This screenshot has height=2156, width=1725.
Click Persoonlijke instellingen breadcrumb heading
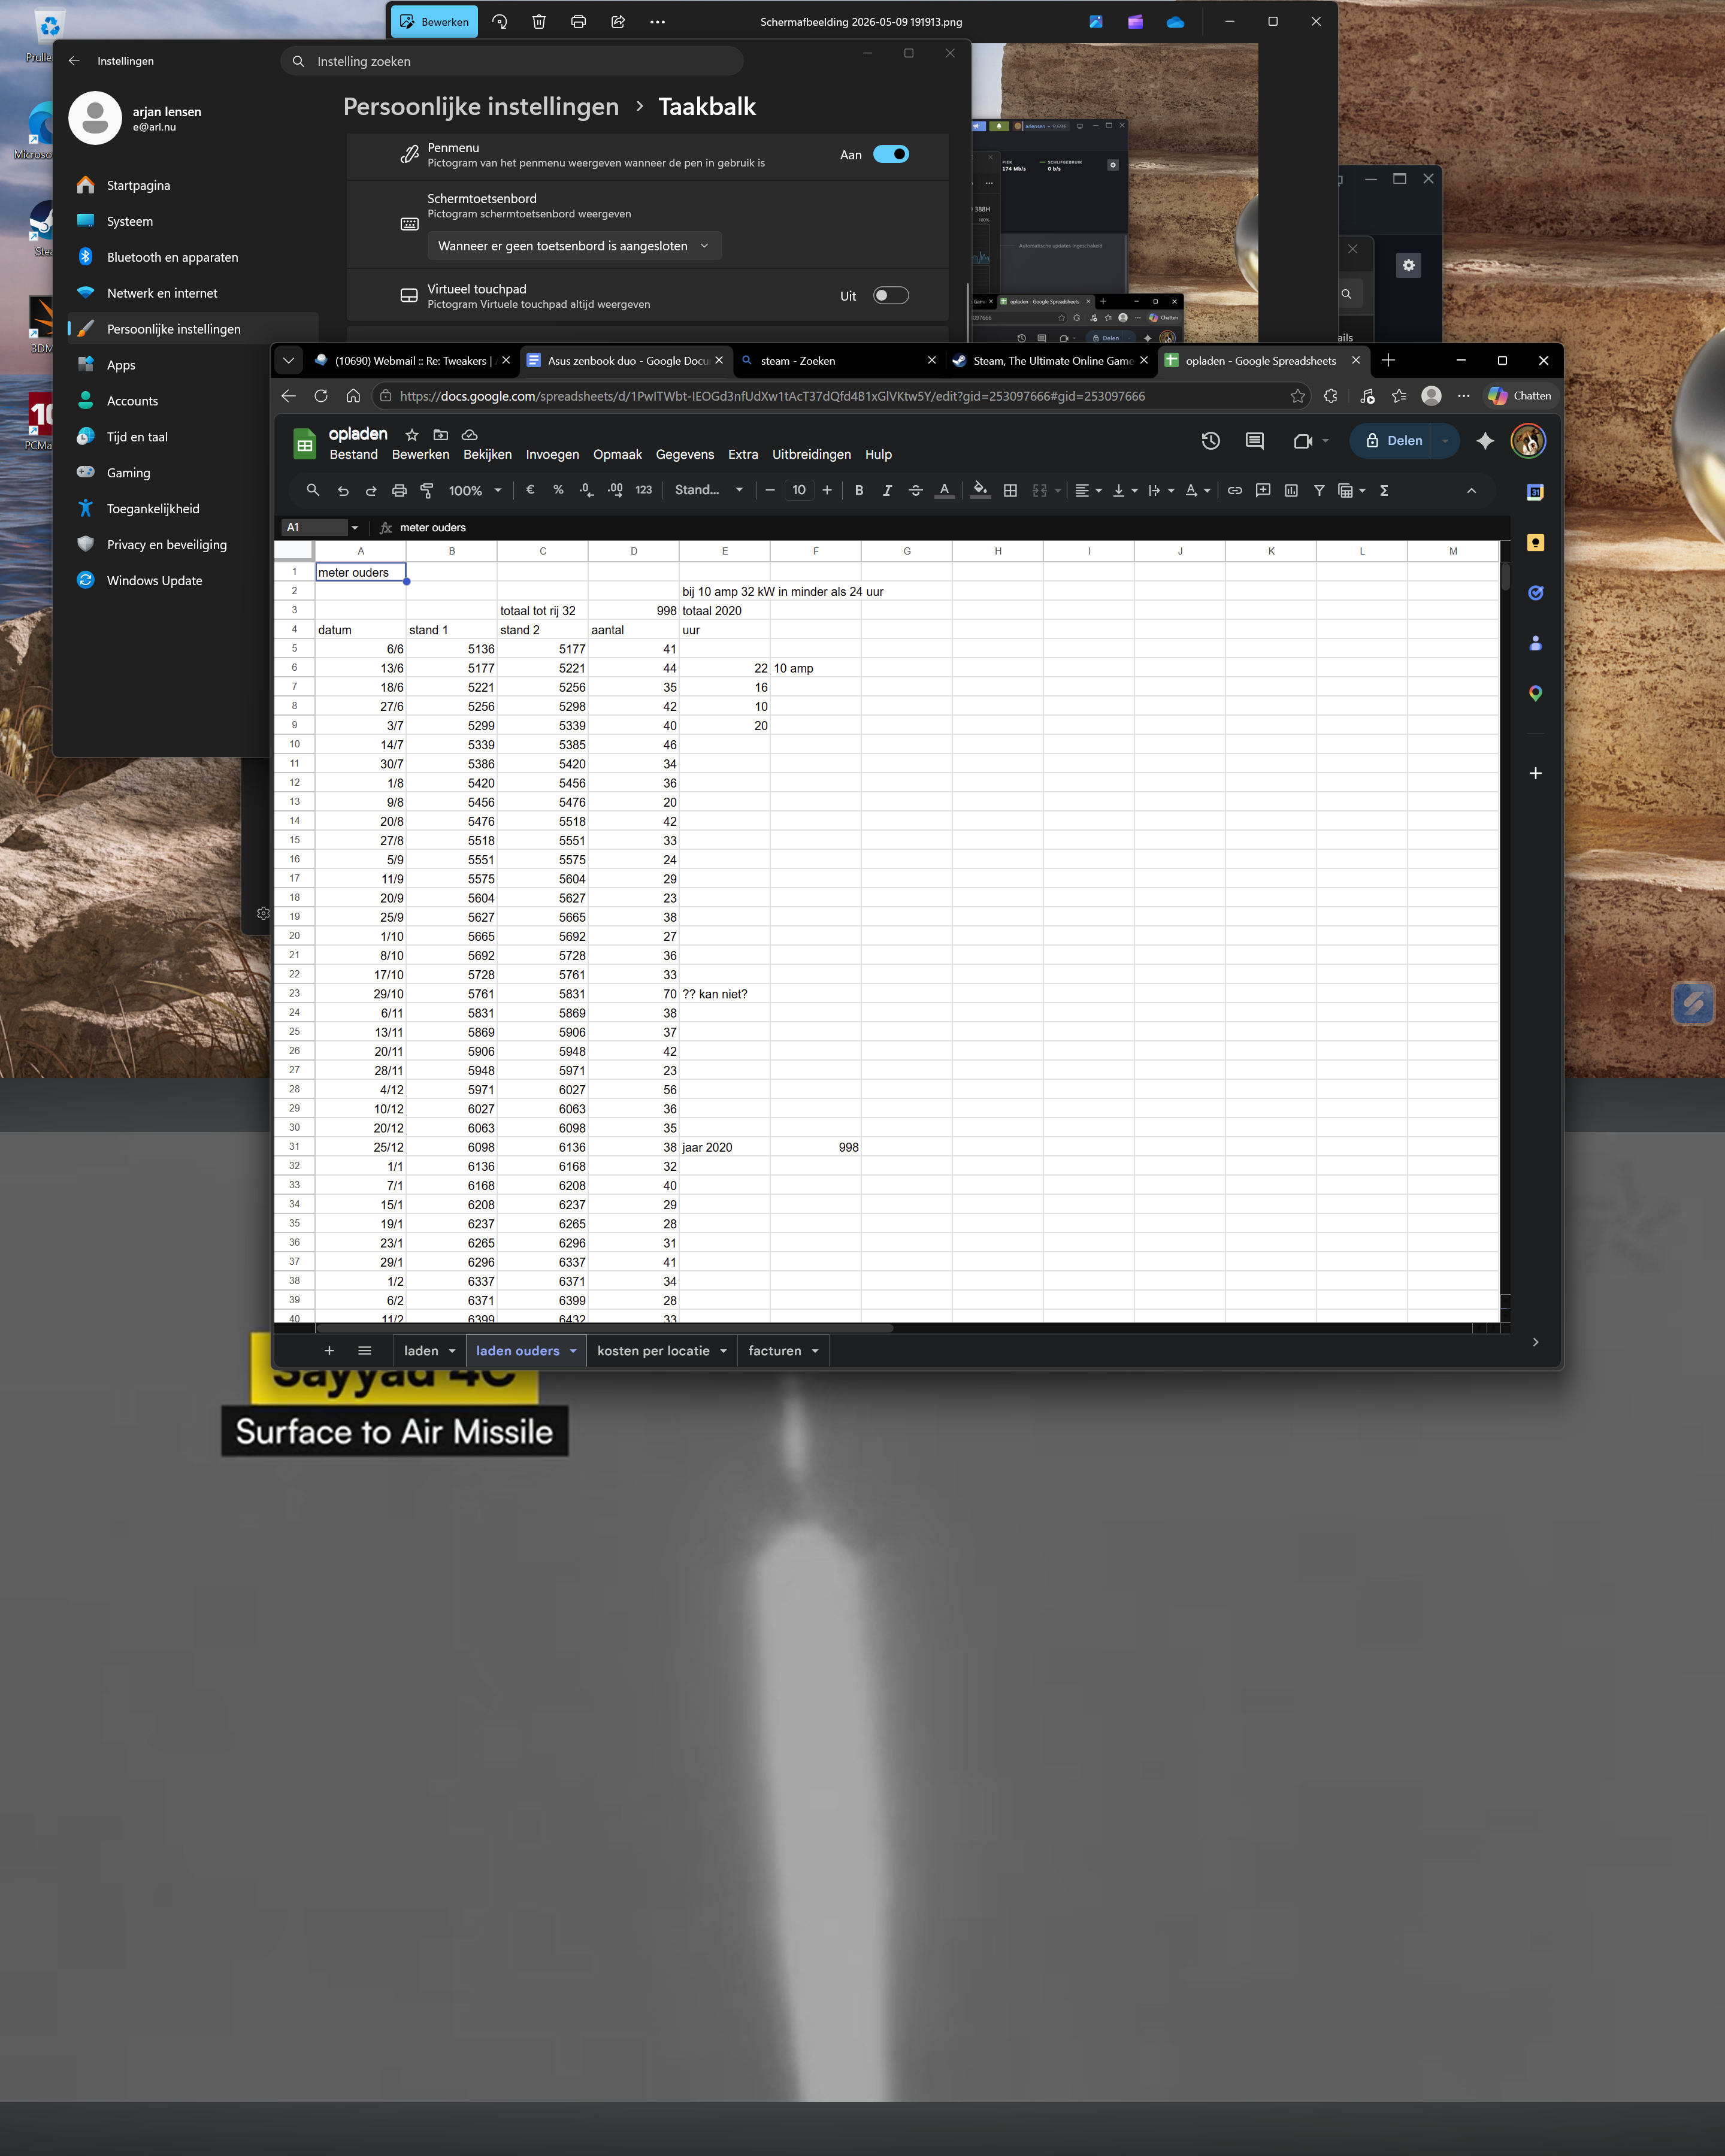481,107
